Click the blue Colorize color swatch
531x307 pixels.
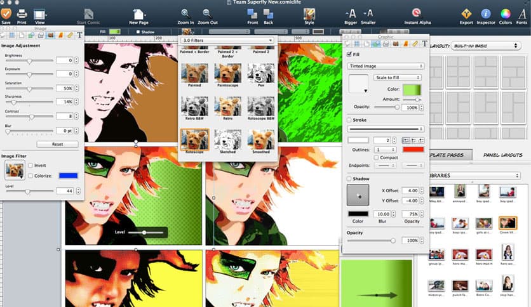tap(67, 176)
